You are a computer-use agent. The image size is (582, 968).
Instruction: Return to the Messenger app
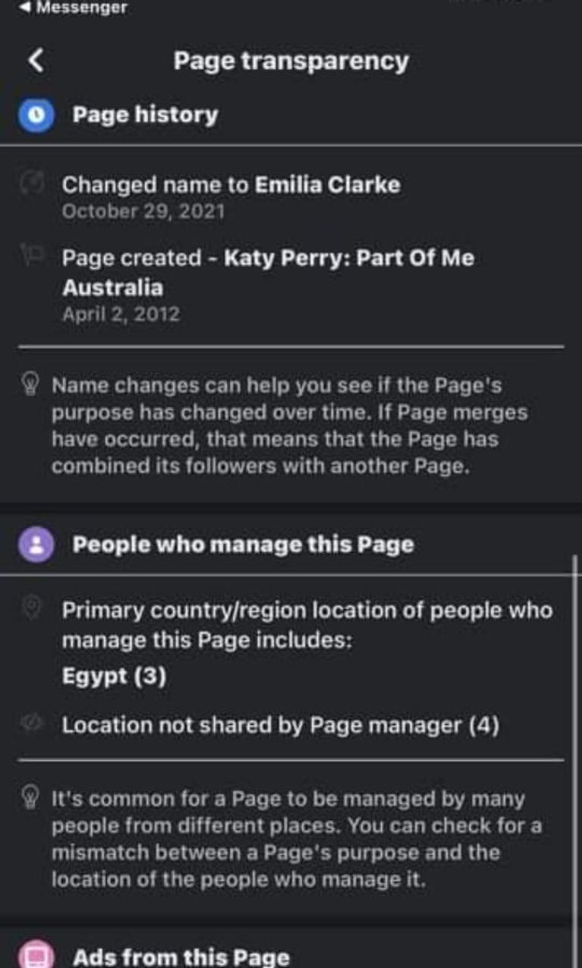click(x=74, y=8)
